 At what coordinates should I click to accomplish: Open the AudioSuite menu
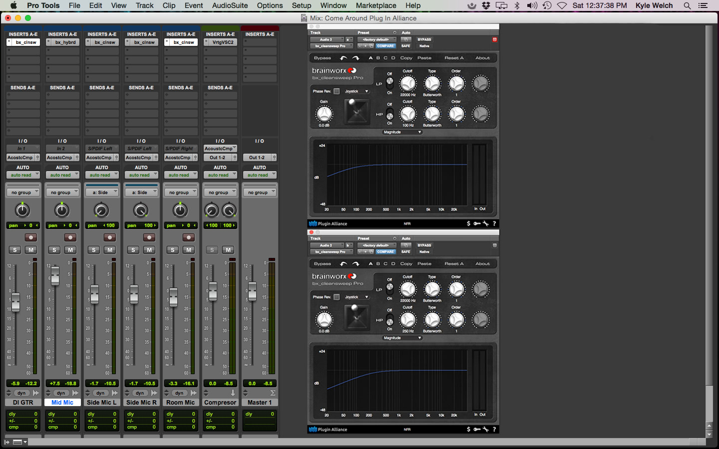point(230,5)
